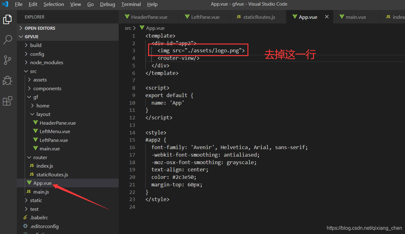
Task: Click the Vue icon on main.vue tab
Action: 342,17
